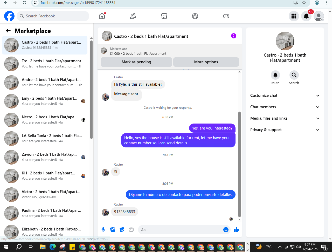This screenshot has width=332, height=252.
Task: Open the Facebook menu grid icon
Action: click(x=294, y=16)
